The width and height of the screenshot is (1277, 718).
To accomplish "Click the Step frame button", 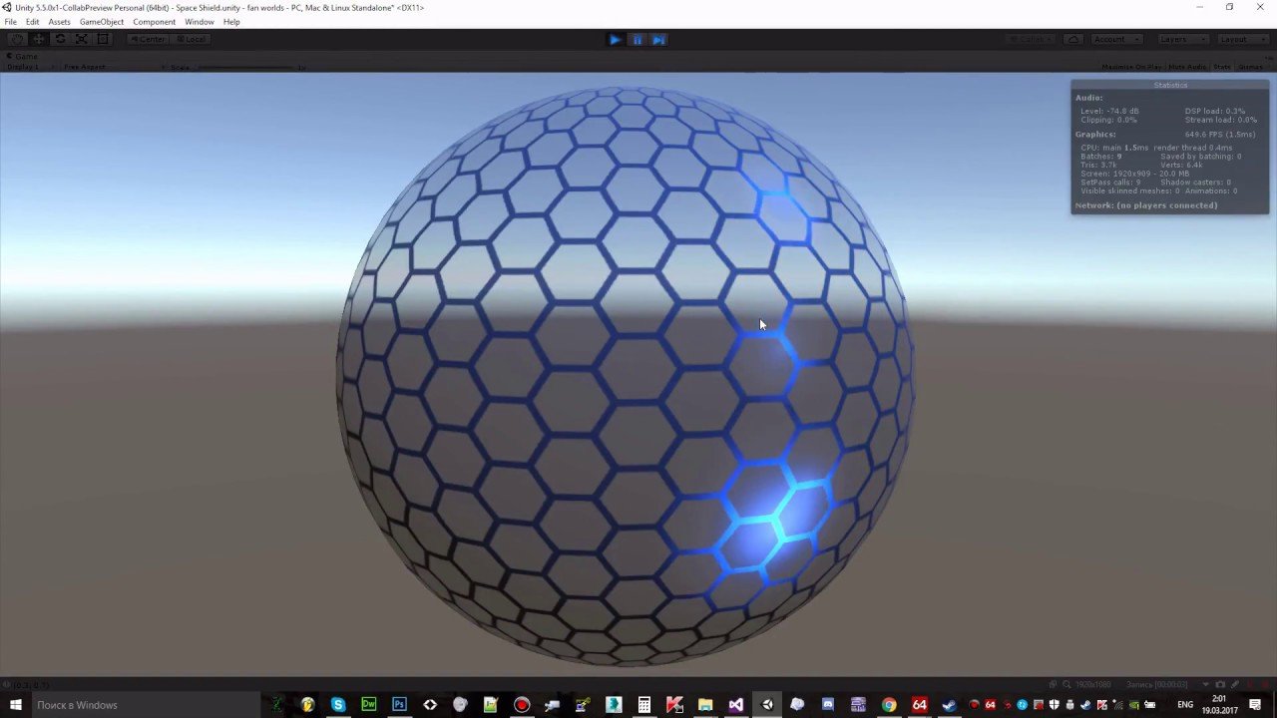I will tap(658, 40).
